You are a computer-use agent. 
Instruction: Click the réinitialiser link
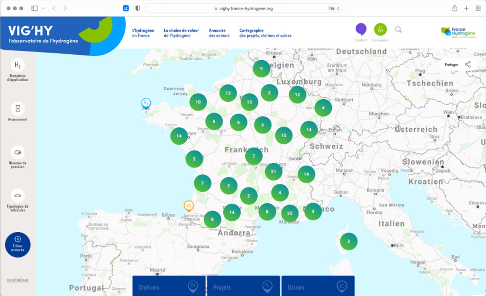click(x=18, y=280)
